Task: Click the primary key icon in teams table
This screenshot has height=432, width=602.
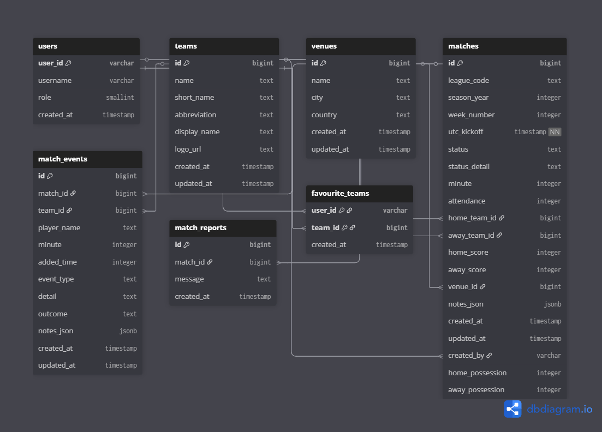Action: (x=187, y=63)
